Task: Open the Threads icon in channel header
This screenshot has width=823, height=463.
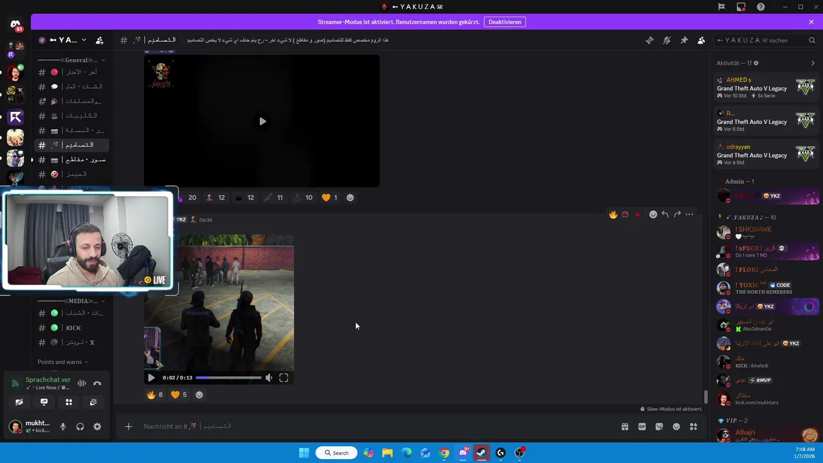Action: pos(649,40)
